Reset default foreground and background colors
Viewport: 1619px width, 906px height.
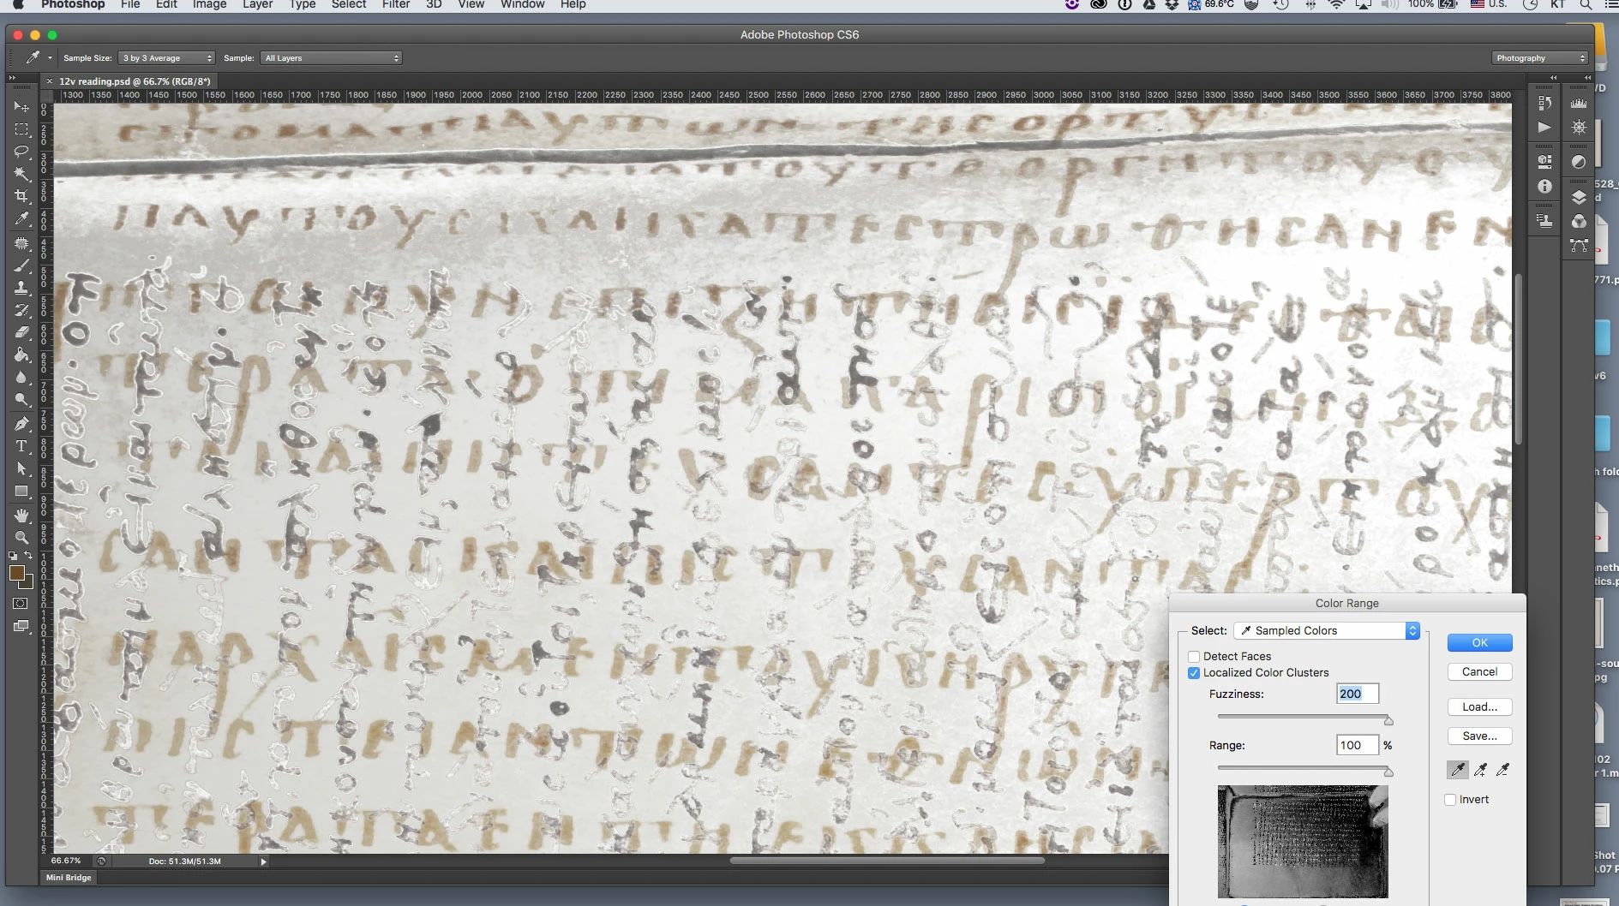(13, 556)
